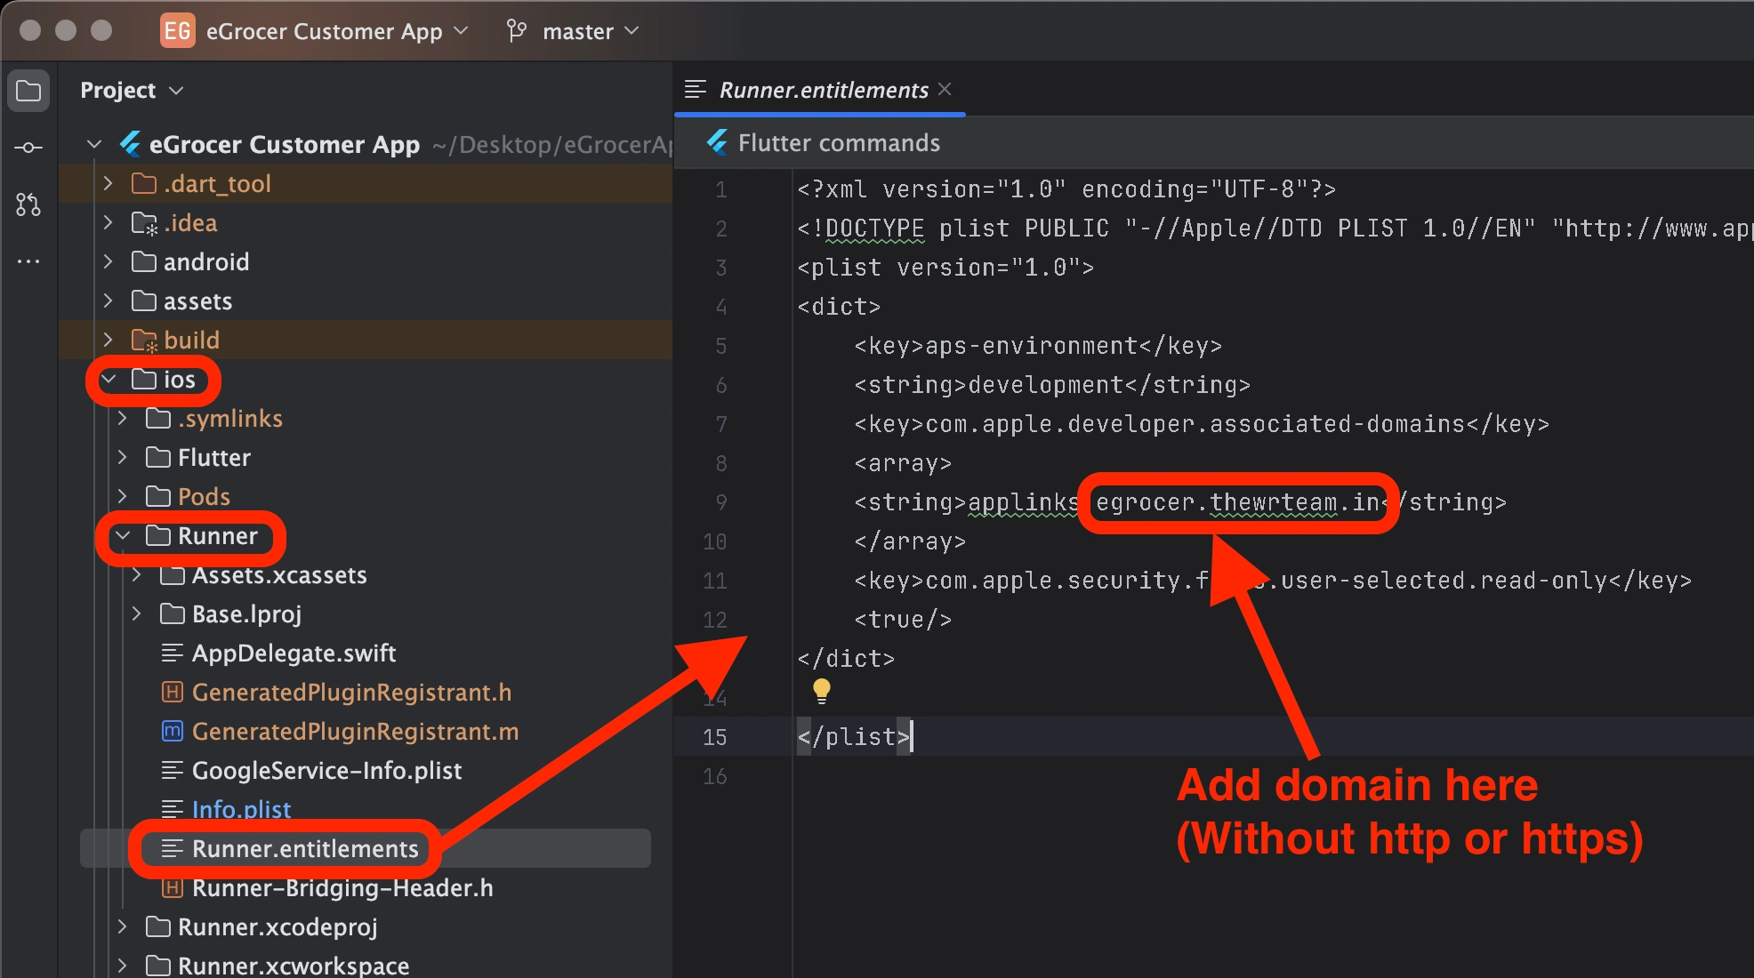
Task: Open the Info.plist file
Action: pyautogui.click(x=241, y=809)
